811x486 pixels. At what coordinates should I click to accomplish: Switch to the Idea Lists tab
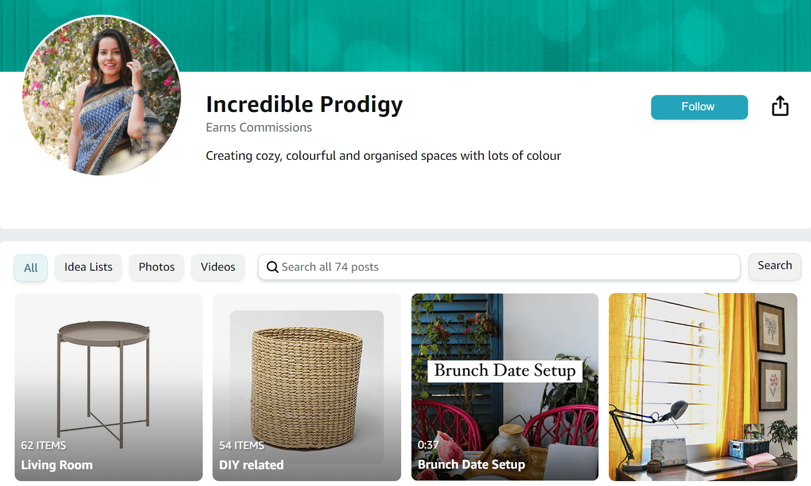pyautogui.click(x=89, y=267)
